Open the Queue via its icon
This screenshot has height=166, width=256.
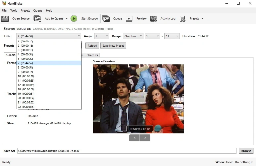click(106, 19)
